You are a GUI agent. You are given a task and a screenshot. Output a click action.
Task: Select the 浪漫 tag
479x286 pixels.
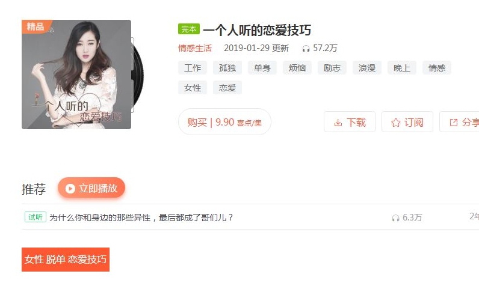(367, 68)
